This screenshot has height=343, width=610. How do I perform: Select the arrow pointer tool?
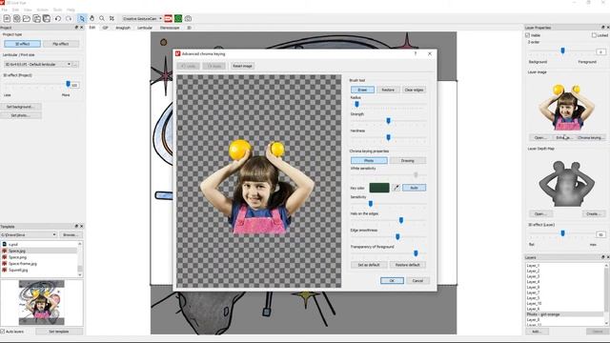(x=82, y=18)
